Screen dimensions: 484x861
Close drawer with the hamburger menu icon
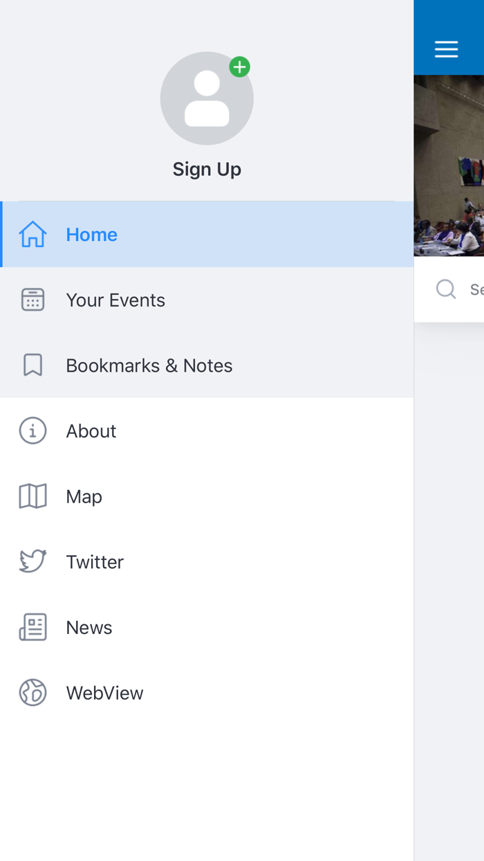(x=446, y=48)
